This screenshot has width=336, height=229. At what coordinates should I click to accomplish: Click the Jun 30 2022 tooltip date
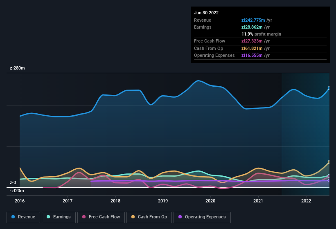click(x=206, y=13)
